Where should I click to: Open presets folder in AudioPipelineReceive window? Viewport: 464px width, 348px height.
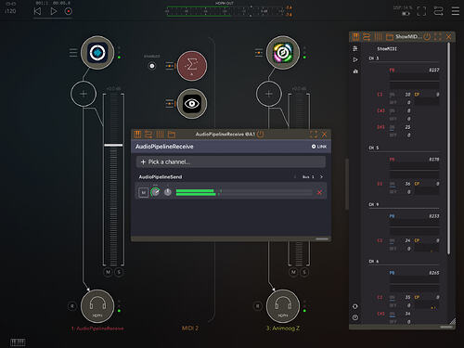(x=172, y=135)
